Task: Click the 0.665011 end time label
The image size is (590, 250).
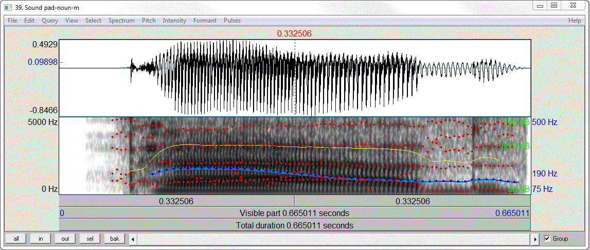Action: pyautogui.click(x=512, y=213)
